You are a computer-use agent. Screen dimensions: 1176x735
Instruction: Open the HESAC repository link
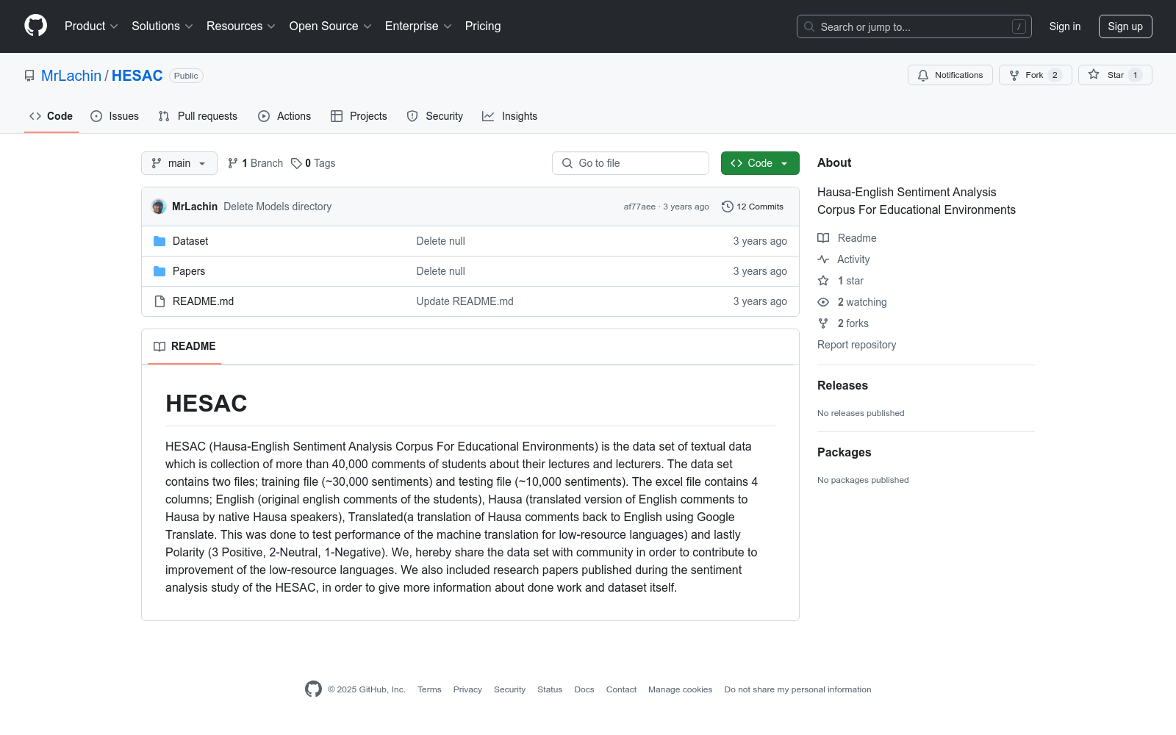click(137, 76)
